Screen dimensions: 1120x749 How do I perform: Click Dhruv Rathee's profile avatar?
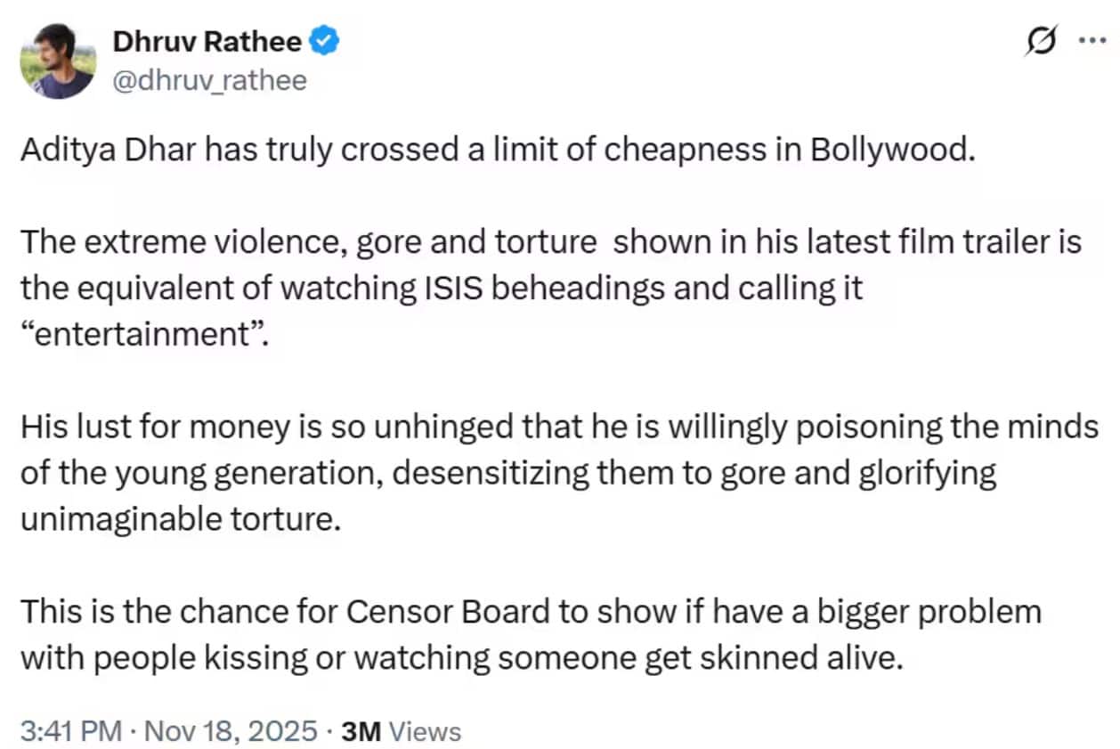(57, 60)
